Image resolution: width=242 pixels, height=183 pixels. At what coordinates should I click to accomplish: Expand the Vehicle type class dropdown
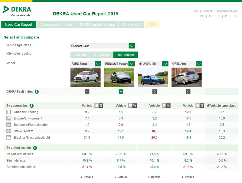pos(132,46)
